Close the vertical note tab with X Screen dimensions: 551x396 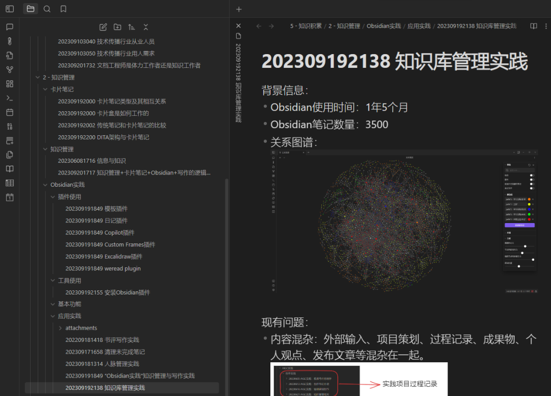tap(238, 26)
